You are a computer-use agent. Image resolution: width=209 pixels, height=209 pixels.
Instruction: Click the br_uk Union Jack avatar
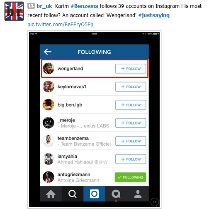[x=14, y=11]
